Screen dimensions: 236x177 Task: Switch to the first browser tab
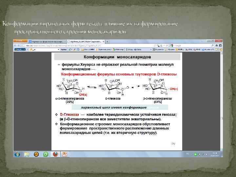[x=47, y=42]
